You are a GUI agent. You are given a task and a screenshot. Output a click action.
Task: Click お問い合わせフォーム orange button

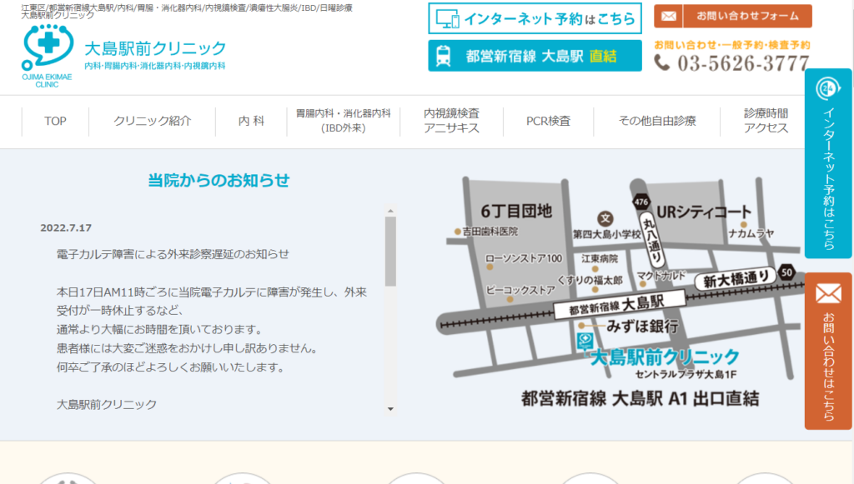click(732, 17)
